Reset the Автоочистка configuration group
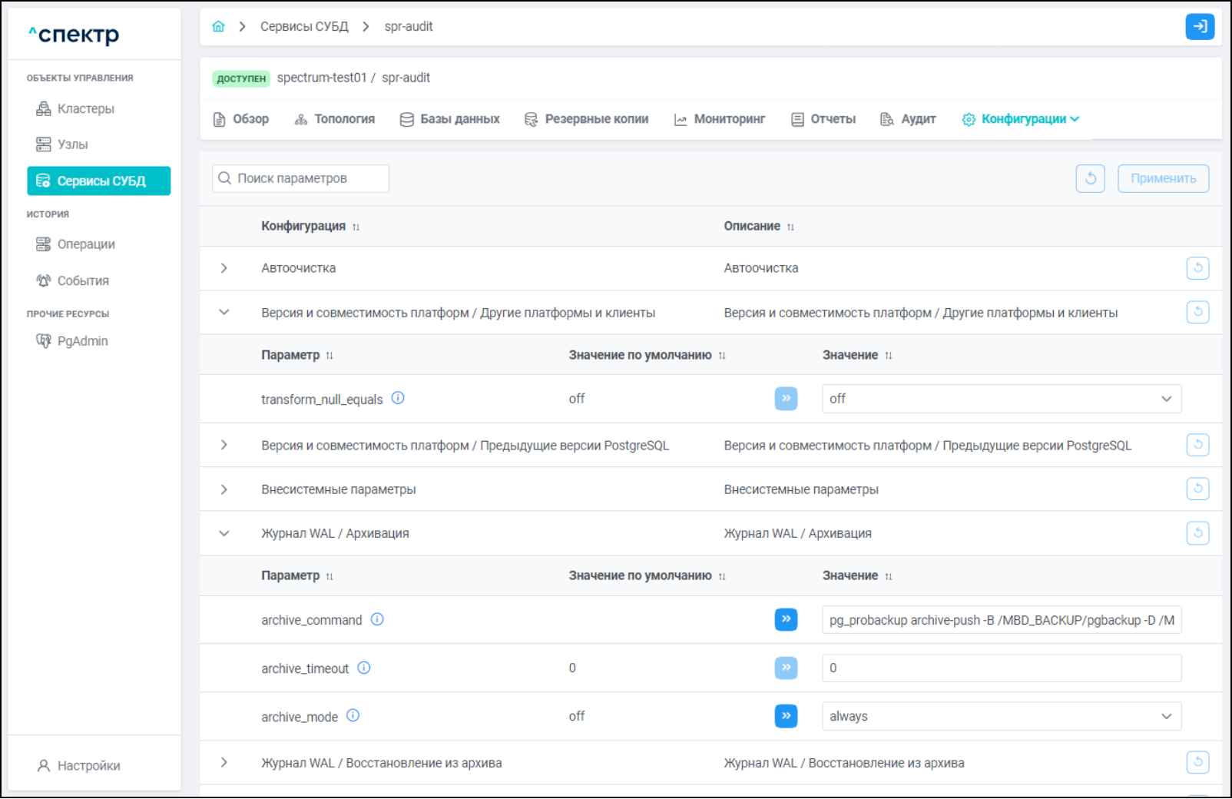 [1197, 268]
